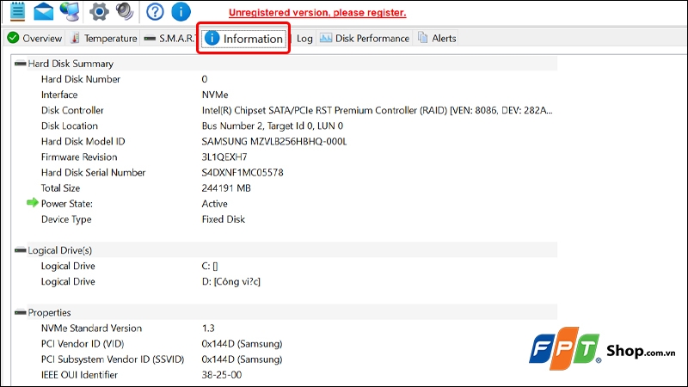Collapse the Properties section
The height and width of the screenshot is (387, 688).
coord(20,313)
